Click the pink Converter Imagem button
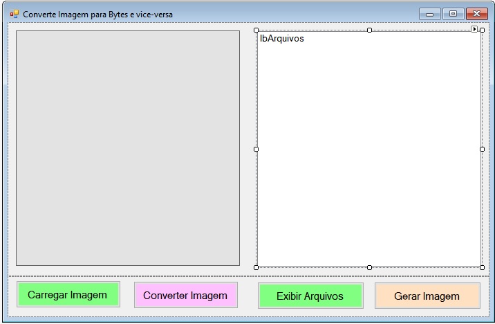Screen dimensions: 495x324 (x=185, y=296)
